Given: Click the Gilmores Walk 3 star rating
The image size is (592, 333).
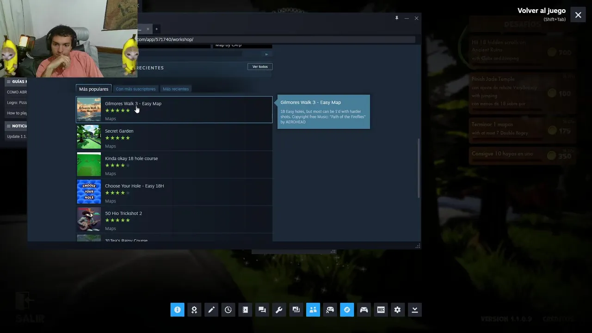Looking at the screenshot, I should pos(117,111).
